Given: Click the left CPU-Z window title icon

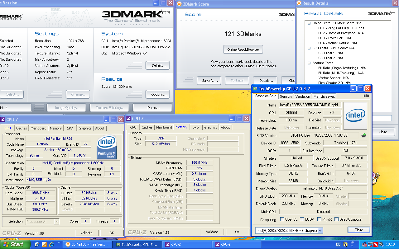Looking at the screenshot, I should (3, 119).
